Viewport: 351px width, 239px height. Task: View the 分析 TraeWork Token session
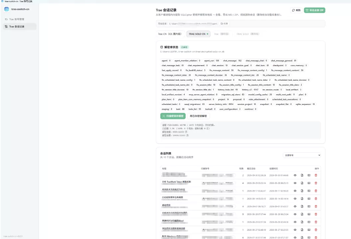(295, 183)
